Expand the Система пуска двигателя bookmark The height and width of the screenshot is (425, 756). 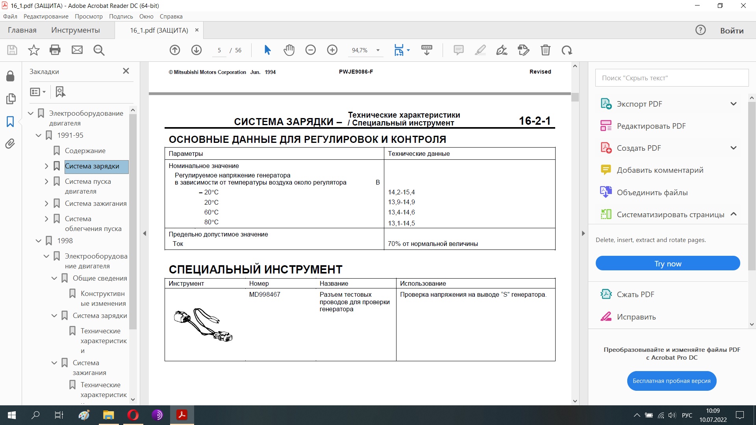[x=46, y=181]
